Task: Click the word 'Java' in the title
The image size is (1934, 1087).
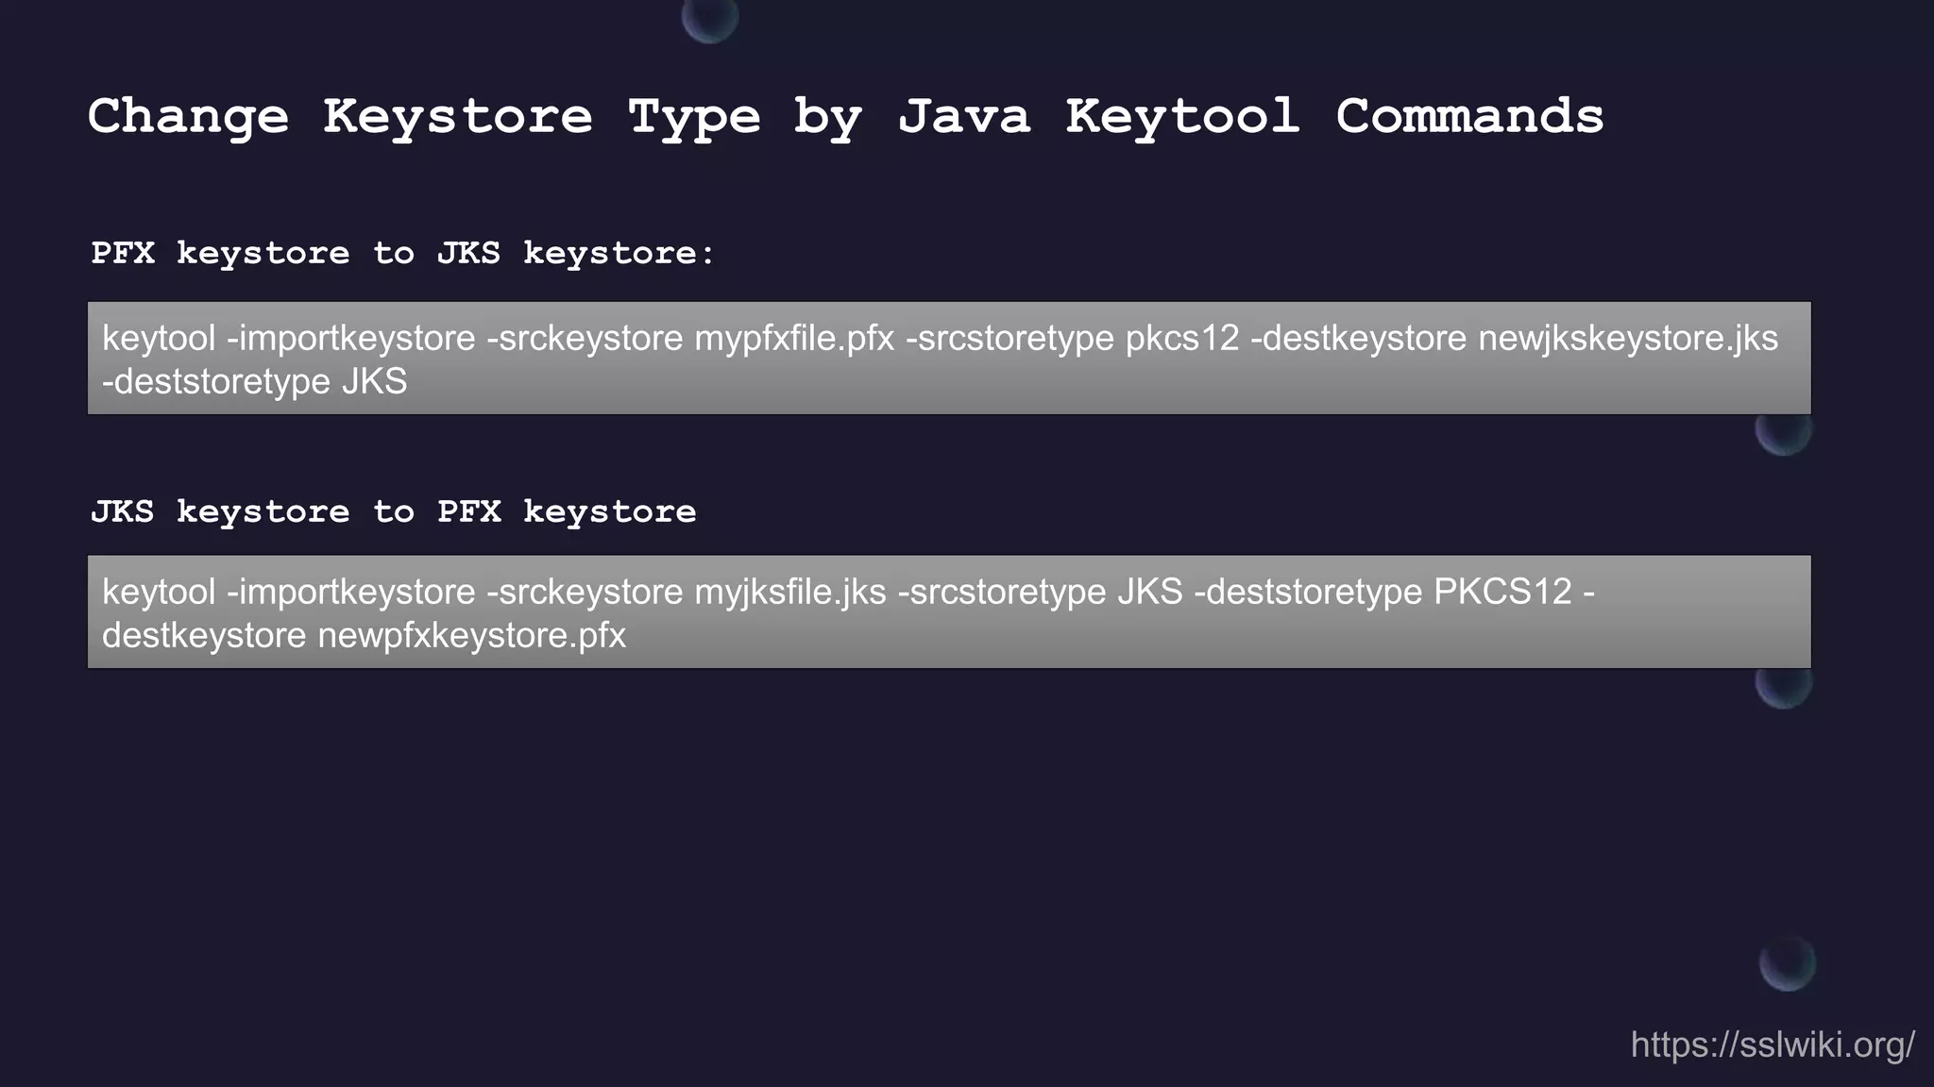Action: coord(964,117)
